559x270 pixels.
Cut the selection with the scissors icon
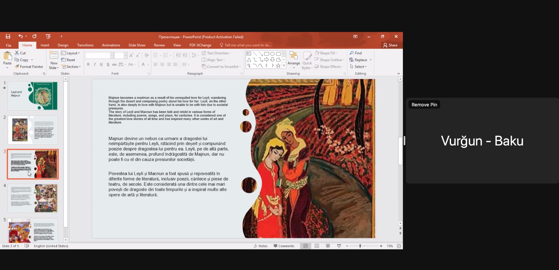(20, 53)
